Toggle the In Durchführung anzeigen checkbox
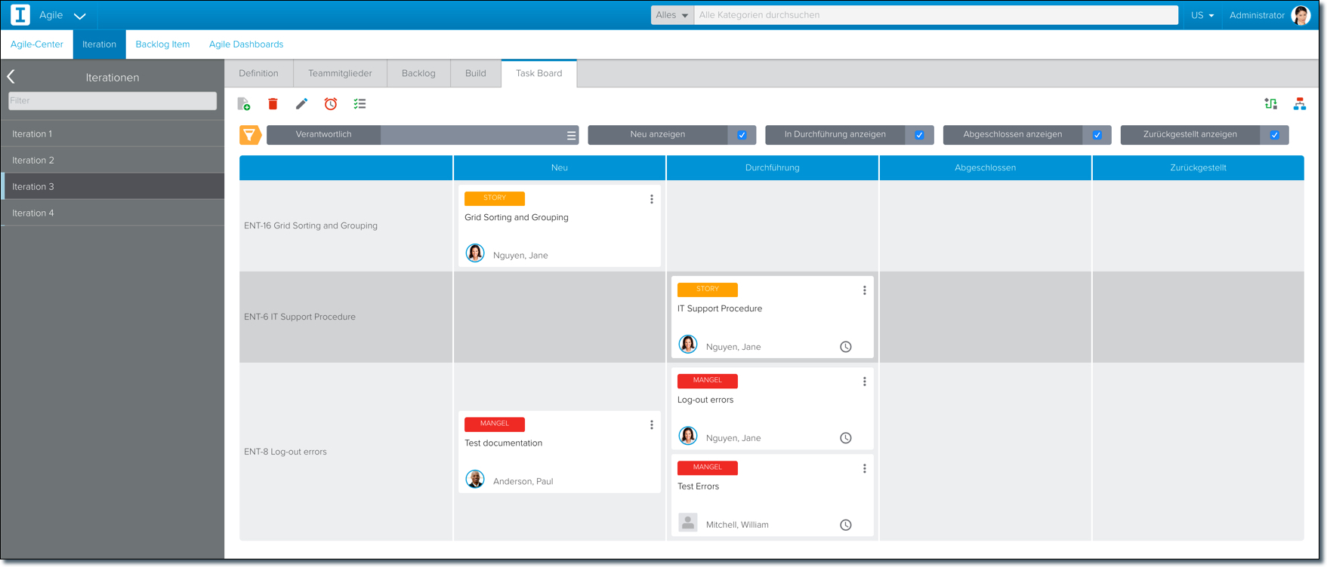Image resolution: width=1327 pixels, height=567 pixels. pos(919,135)
